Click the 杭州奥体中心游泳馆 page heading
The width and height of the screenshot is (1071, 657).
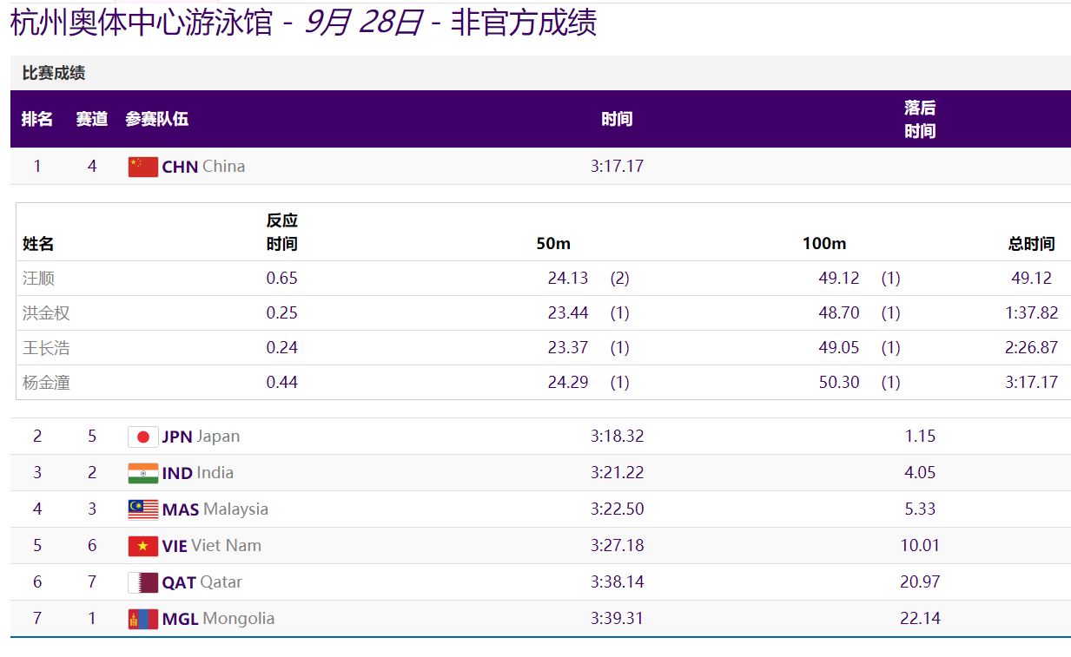(142, 23)
